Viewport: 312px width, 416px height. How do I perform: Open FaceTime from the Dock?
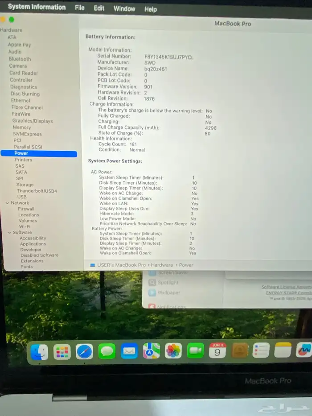(195, 350)
